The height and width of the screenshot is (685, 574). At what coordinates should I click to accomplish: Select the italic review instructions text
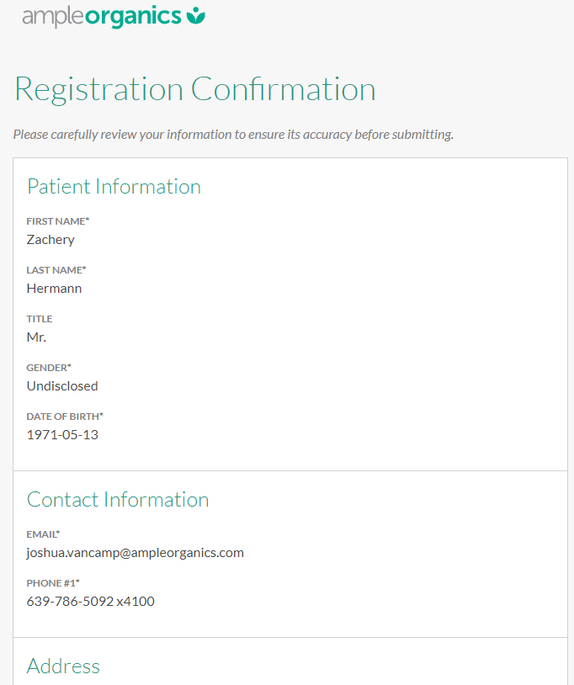(233, 135)
